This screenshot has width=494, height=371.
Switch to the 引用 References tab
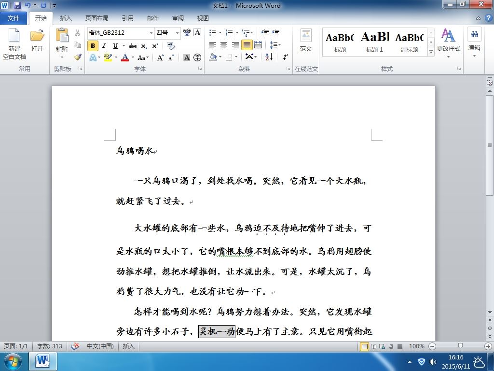(x=127, y=18)
